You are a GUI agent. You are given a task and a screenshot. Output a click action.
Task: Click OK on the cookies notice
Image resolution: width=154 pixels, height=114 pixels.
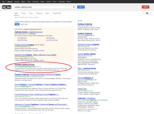click(x=17, y=24)
